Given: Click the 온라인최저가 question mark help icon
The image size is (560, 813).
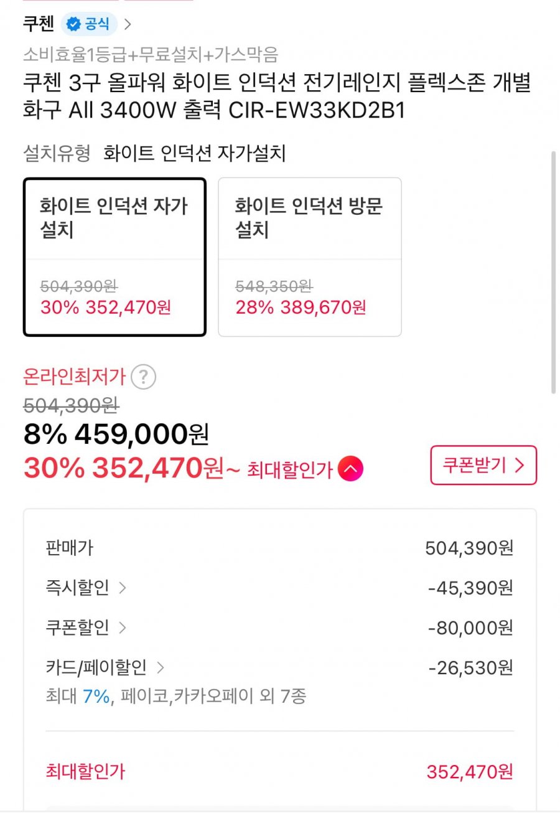Looking at the screenshot, I should coord(144,377).
